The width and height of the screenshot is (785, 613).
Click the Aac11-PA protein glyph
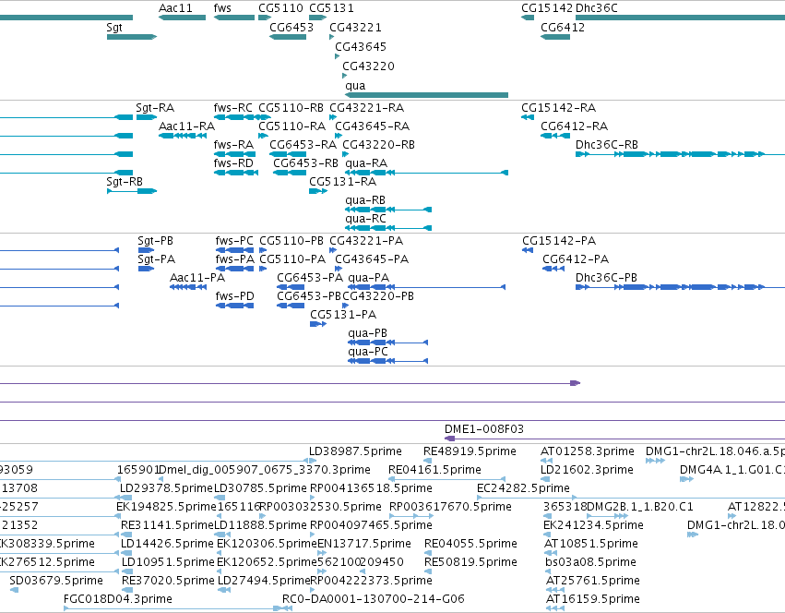[188, 287]
